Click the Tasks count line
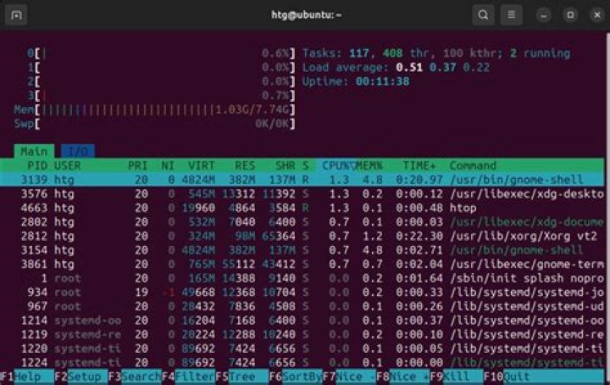Viewport: 610px width, 385px height. click(x=436, y=53)
